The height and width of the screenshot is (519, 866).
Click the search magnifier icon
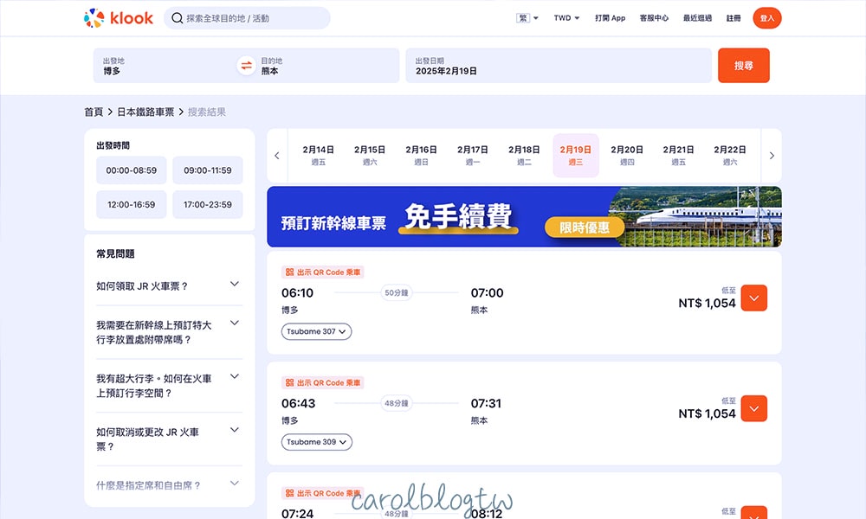[x=178, y=18]
